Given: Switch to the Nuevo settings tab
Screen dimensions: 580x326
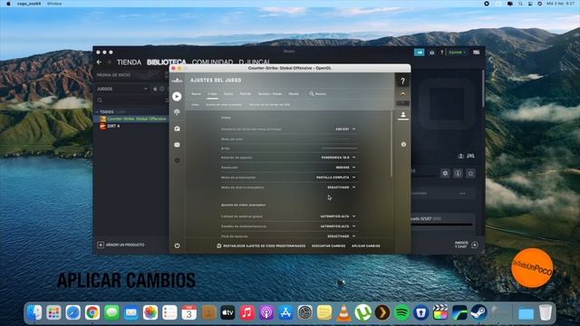Looking at the screenshot, I should coord(196,94).
